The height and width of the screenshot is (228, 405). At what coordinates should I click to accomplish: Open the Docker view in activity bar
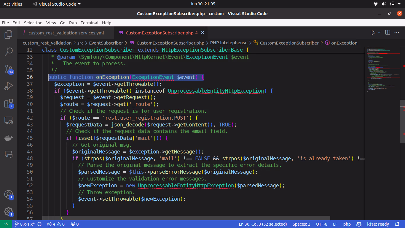(x=9, y=138)
